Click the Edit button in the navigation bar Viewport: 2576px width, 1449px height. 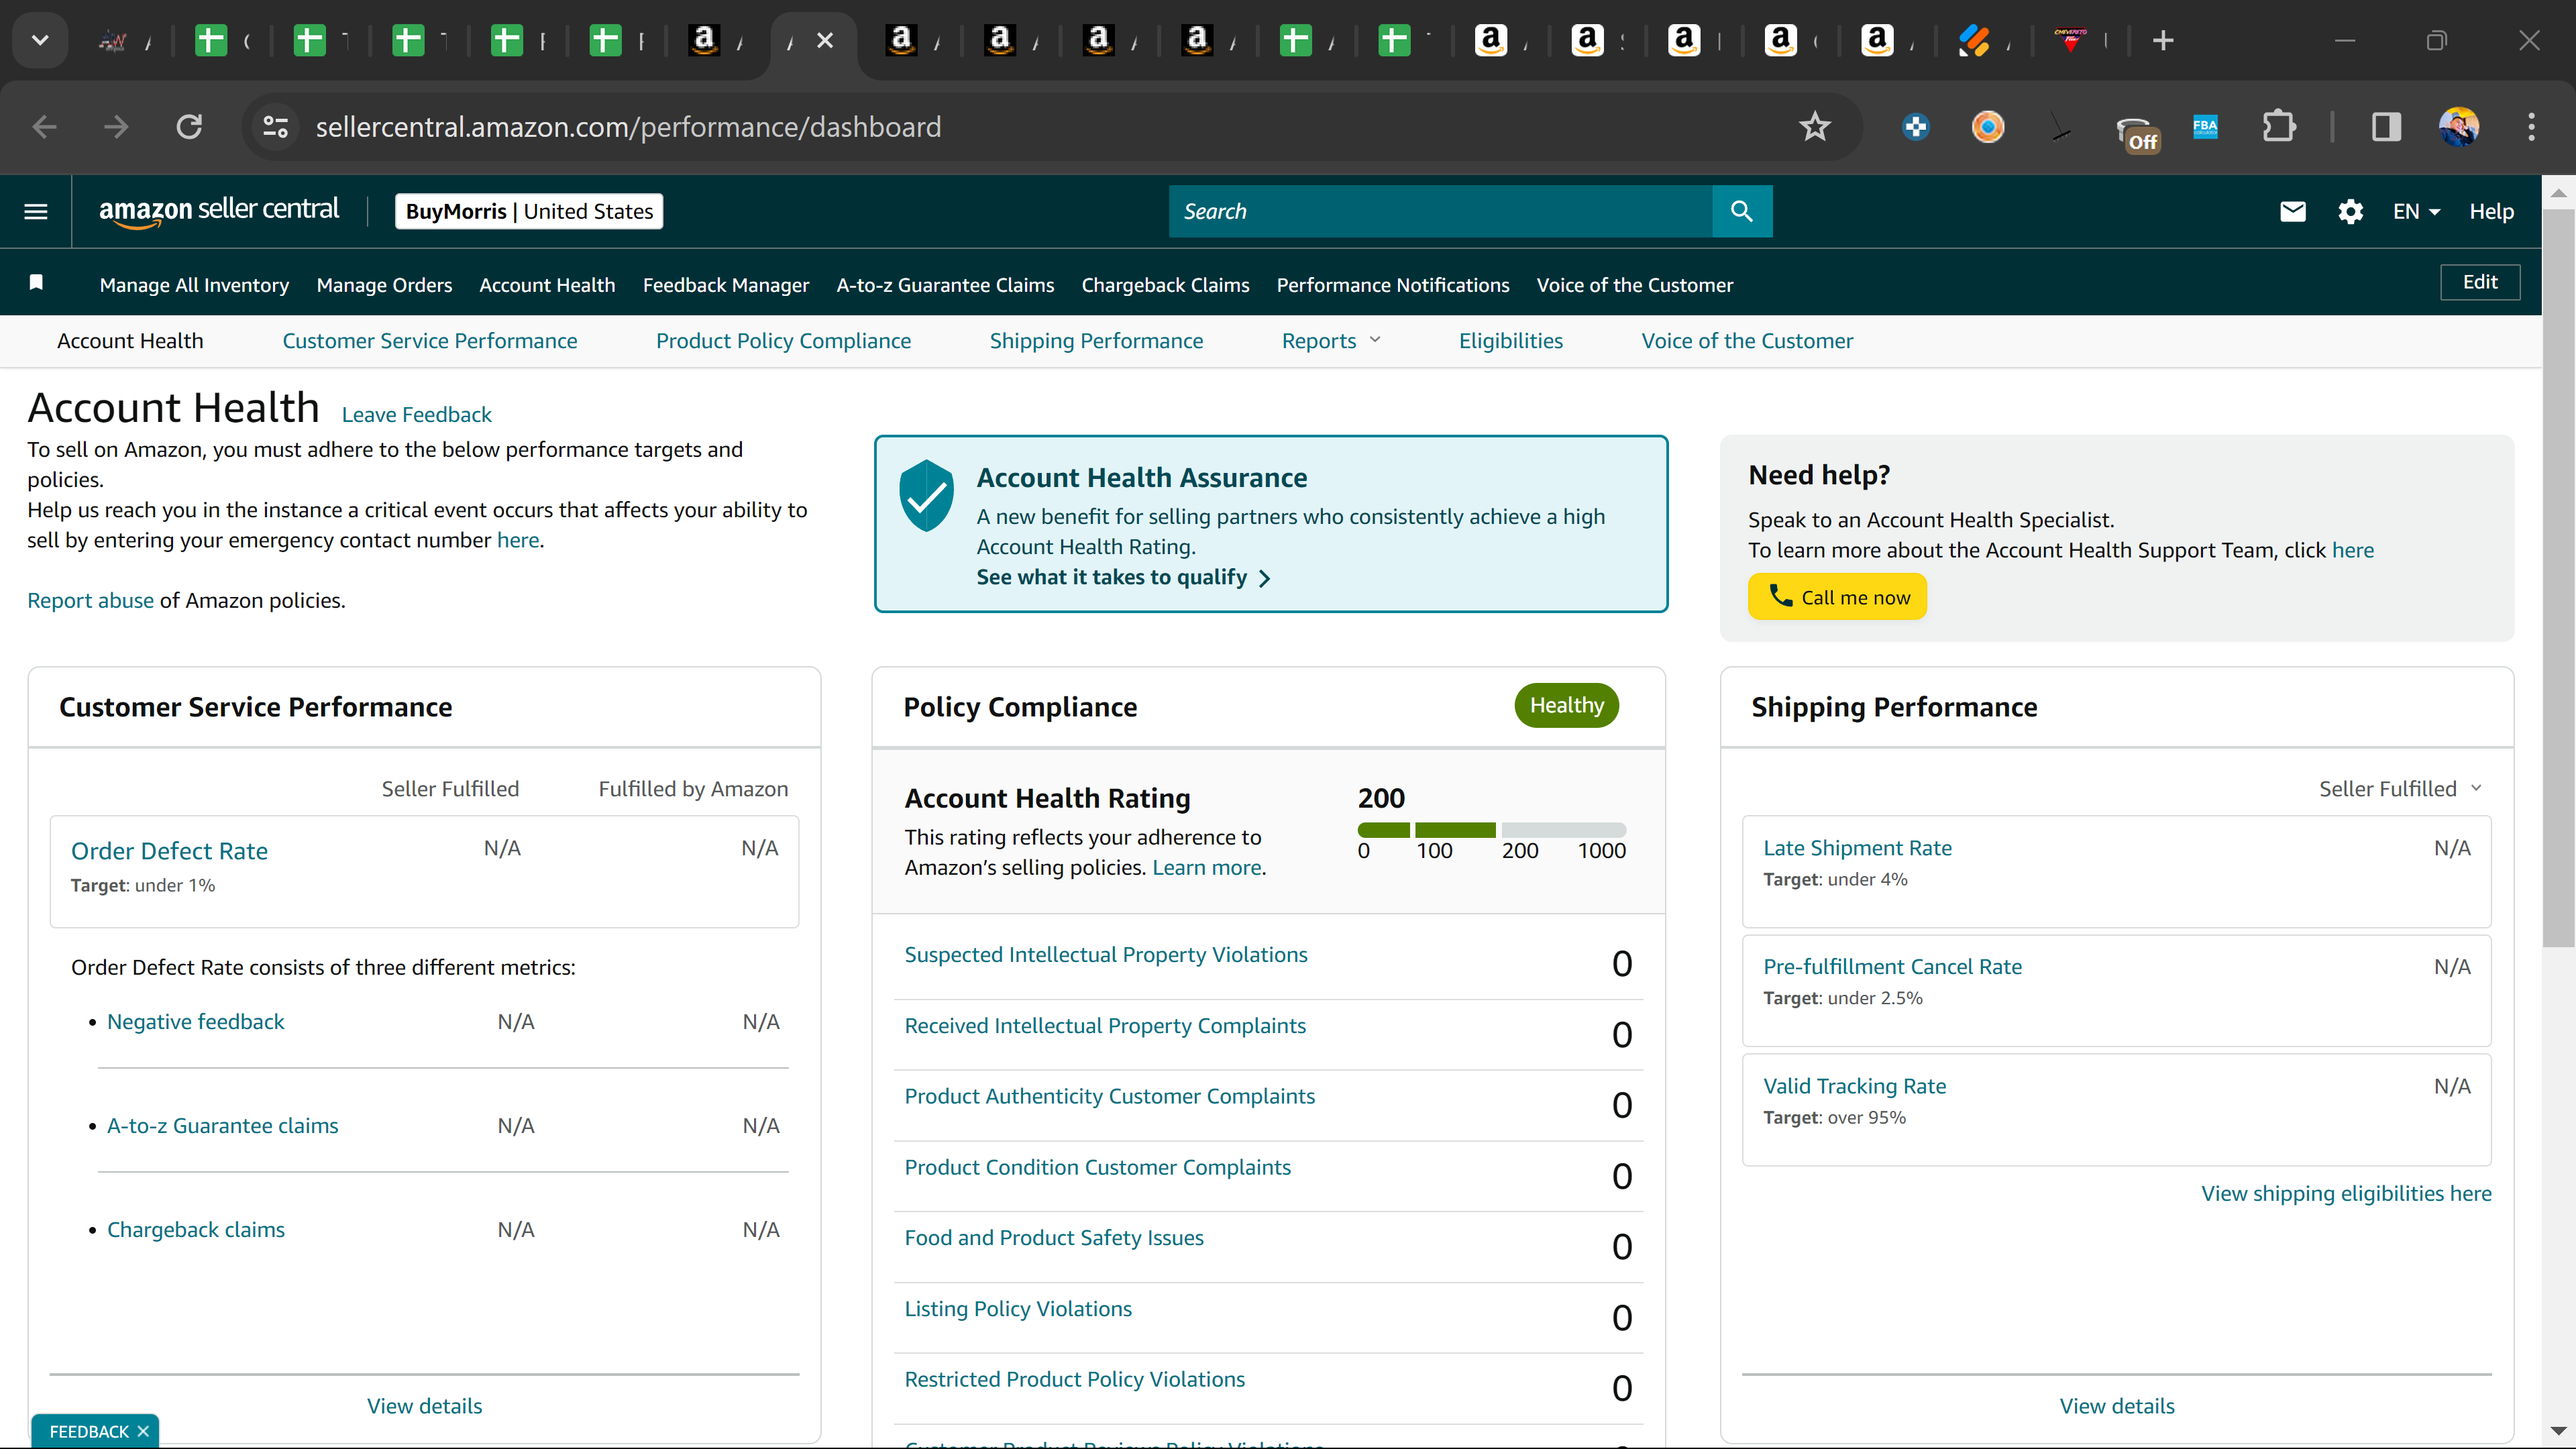tap(2480, 282)
